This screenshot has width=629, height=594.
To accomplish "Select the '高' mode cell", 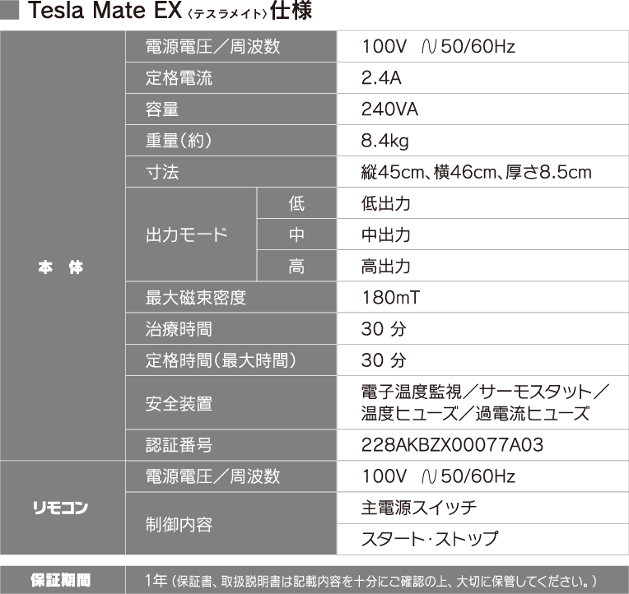I will 296,266.
